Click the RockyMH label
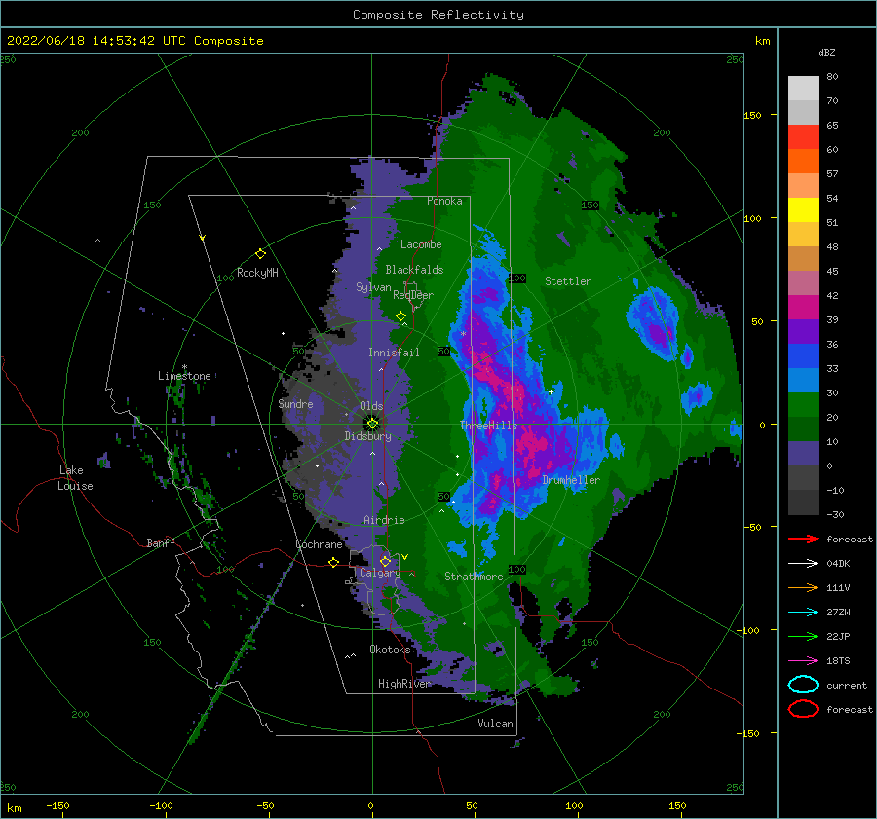Screen dimensions: 877x819 (x=257, y=273)
